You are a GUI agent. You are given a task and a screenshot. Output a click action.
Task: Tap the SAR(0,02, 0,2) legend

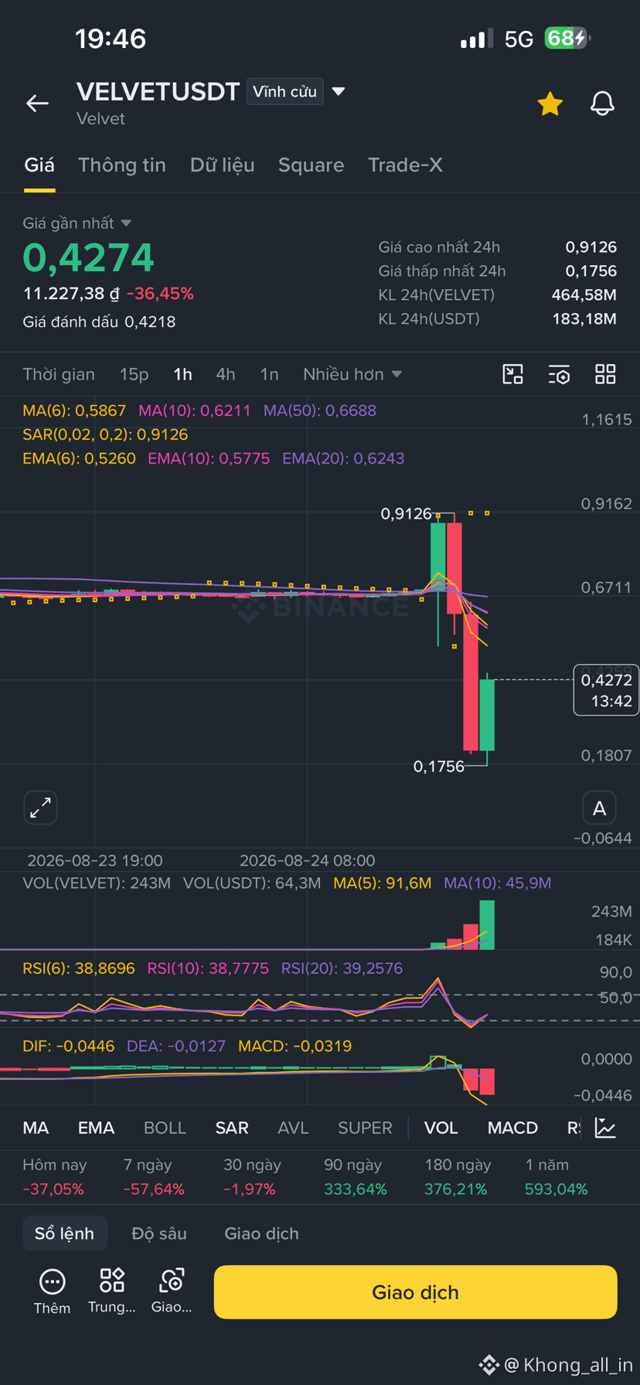pyautogui.click(x=105, y=434)
